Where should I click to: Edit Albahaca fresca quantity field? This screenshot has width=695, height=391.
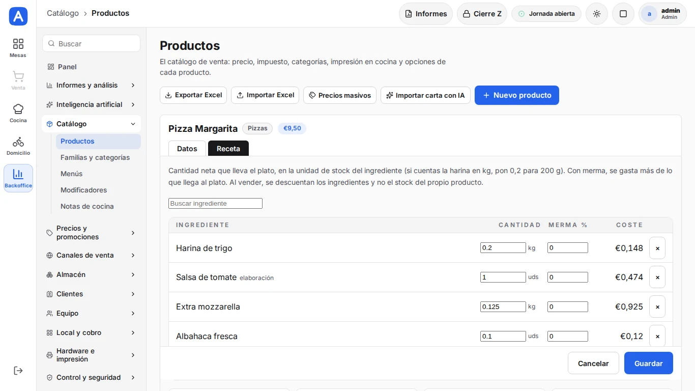pos(503,337)
